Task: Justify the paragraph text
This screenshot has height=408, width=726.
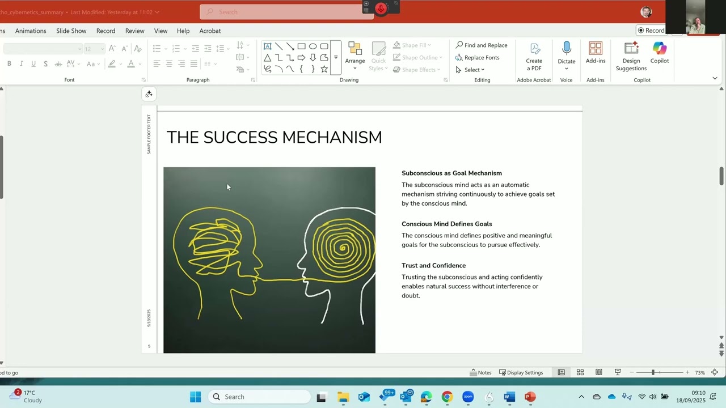Action: coord(194,64)
